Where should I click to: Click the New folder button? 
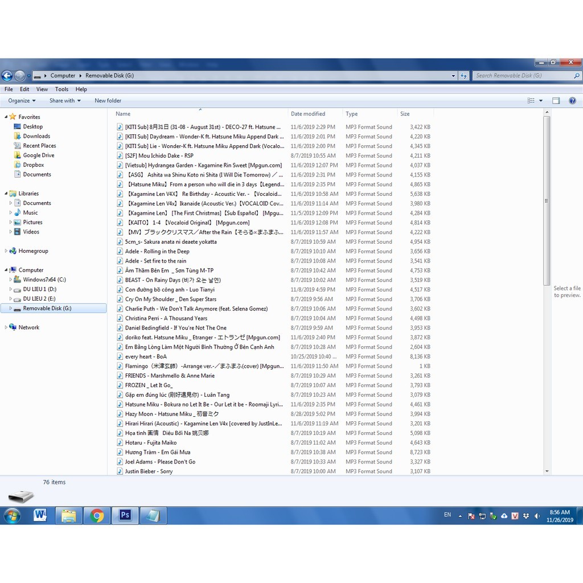point(108,101)
